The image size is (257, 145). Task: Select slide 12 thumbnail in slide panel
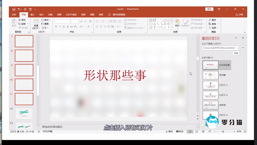click(24, 113)
